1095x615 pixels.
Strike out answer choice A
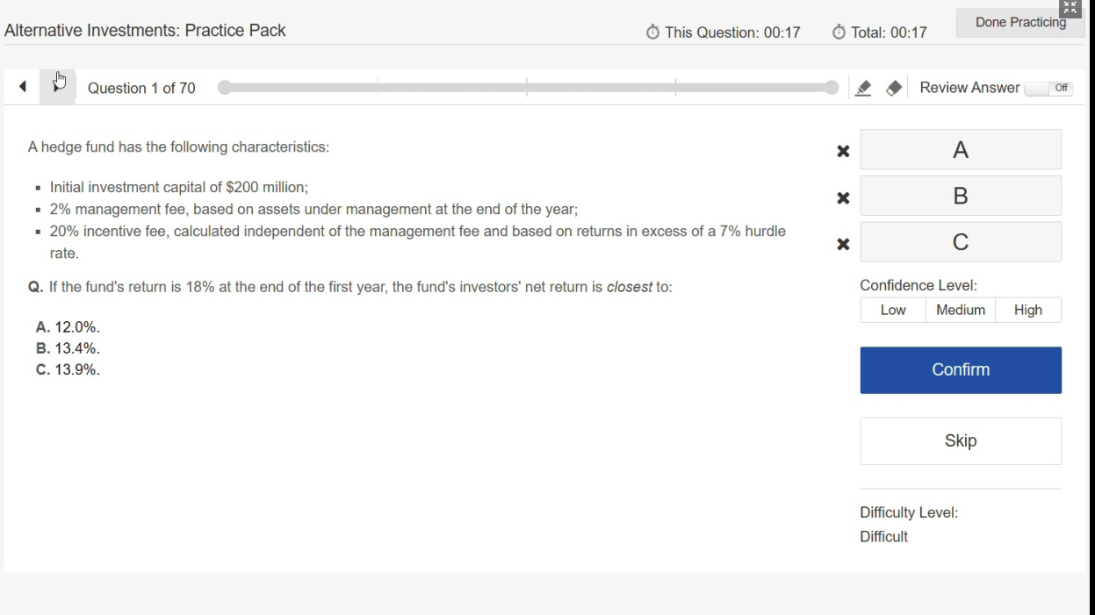click(843, 151)
